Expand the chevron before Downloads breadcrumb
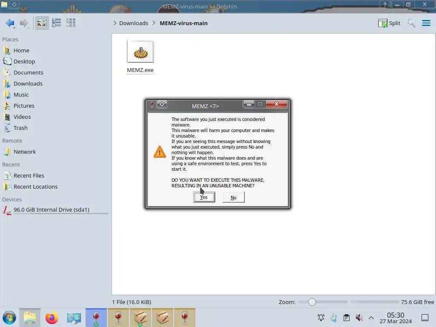Viewport: 436px width, 327px height. point(115,23)
